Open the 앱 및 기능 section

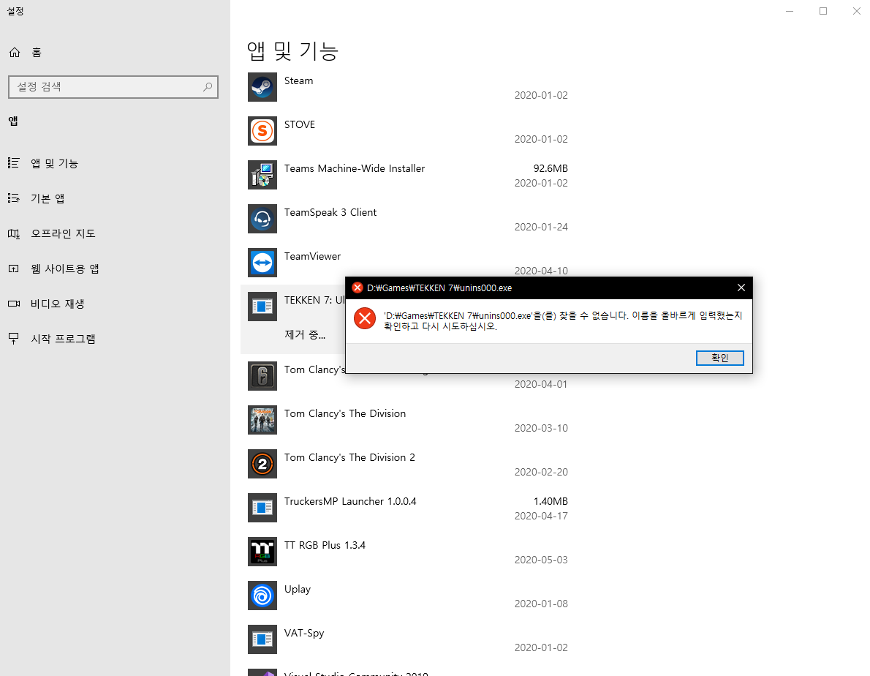coord(115,163)
